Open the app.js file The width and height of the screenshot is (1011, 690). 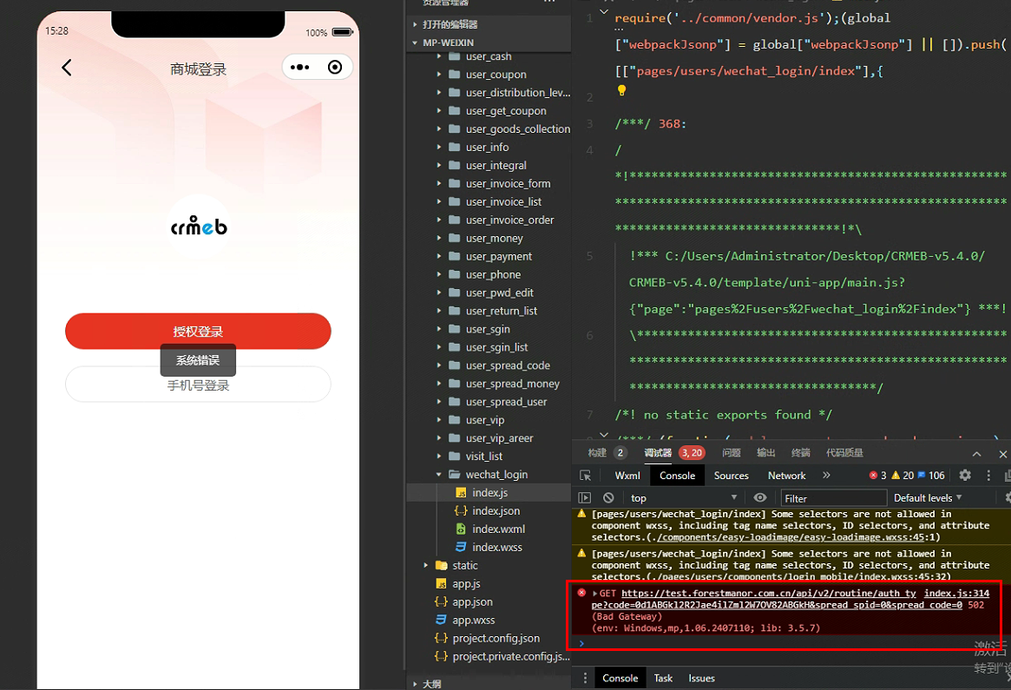pyautogui.click(x=466, y=583)
